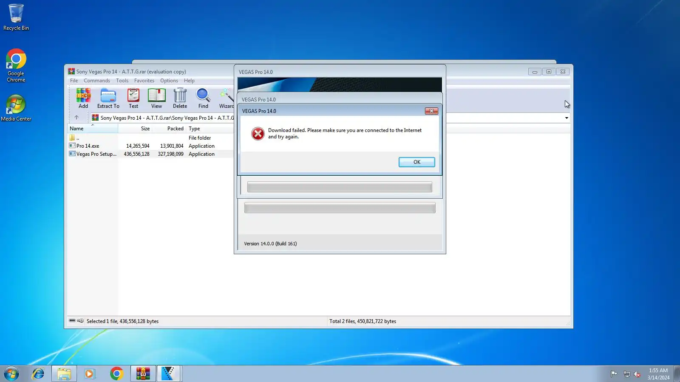Click the archive path address field
Screen dimensions: 680x382
pos(162,118)
